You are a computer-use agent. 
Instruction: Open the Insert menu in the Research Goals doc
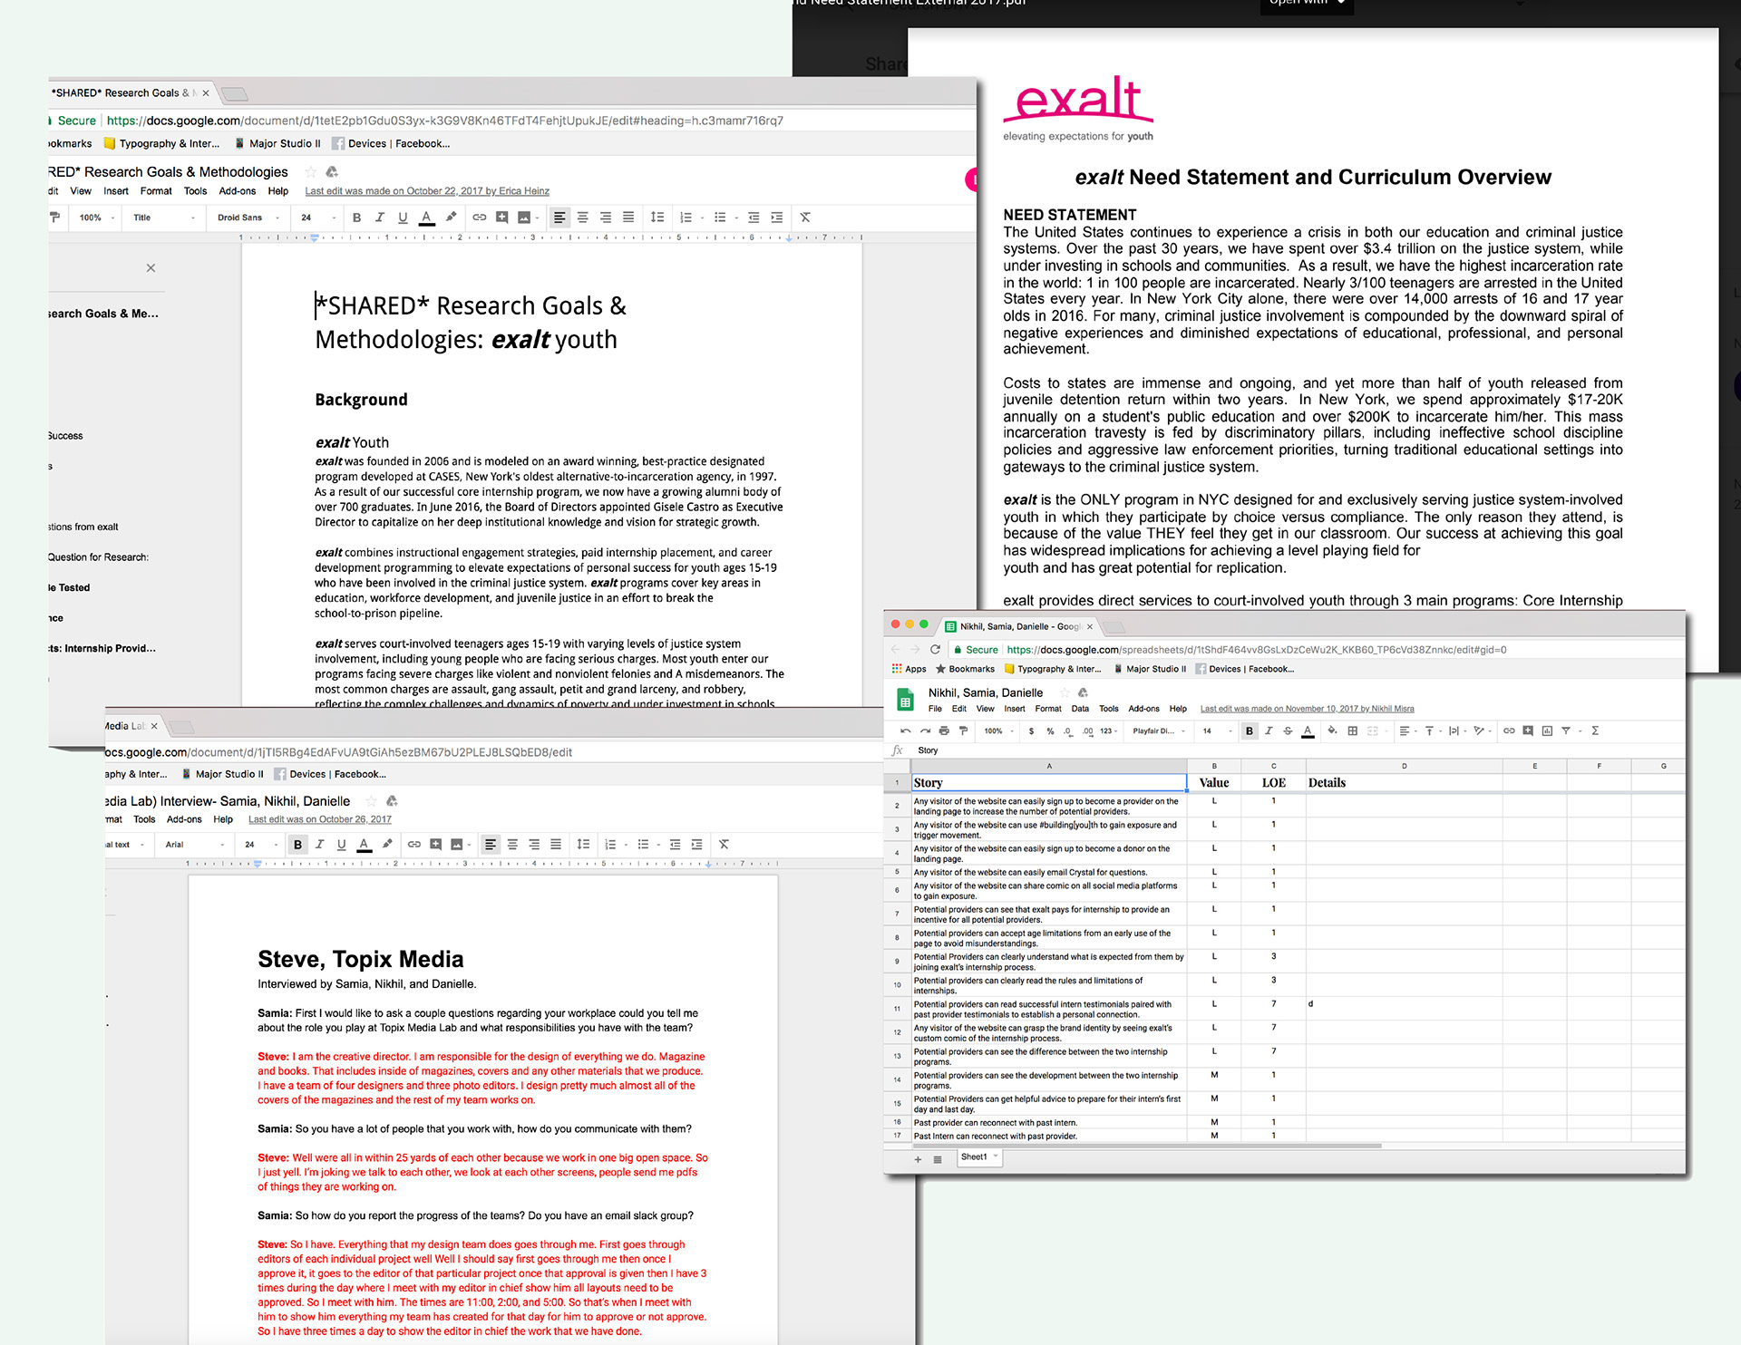(x=116, y=191)
